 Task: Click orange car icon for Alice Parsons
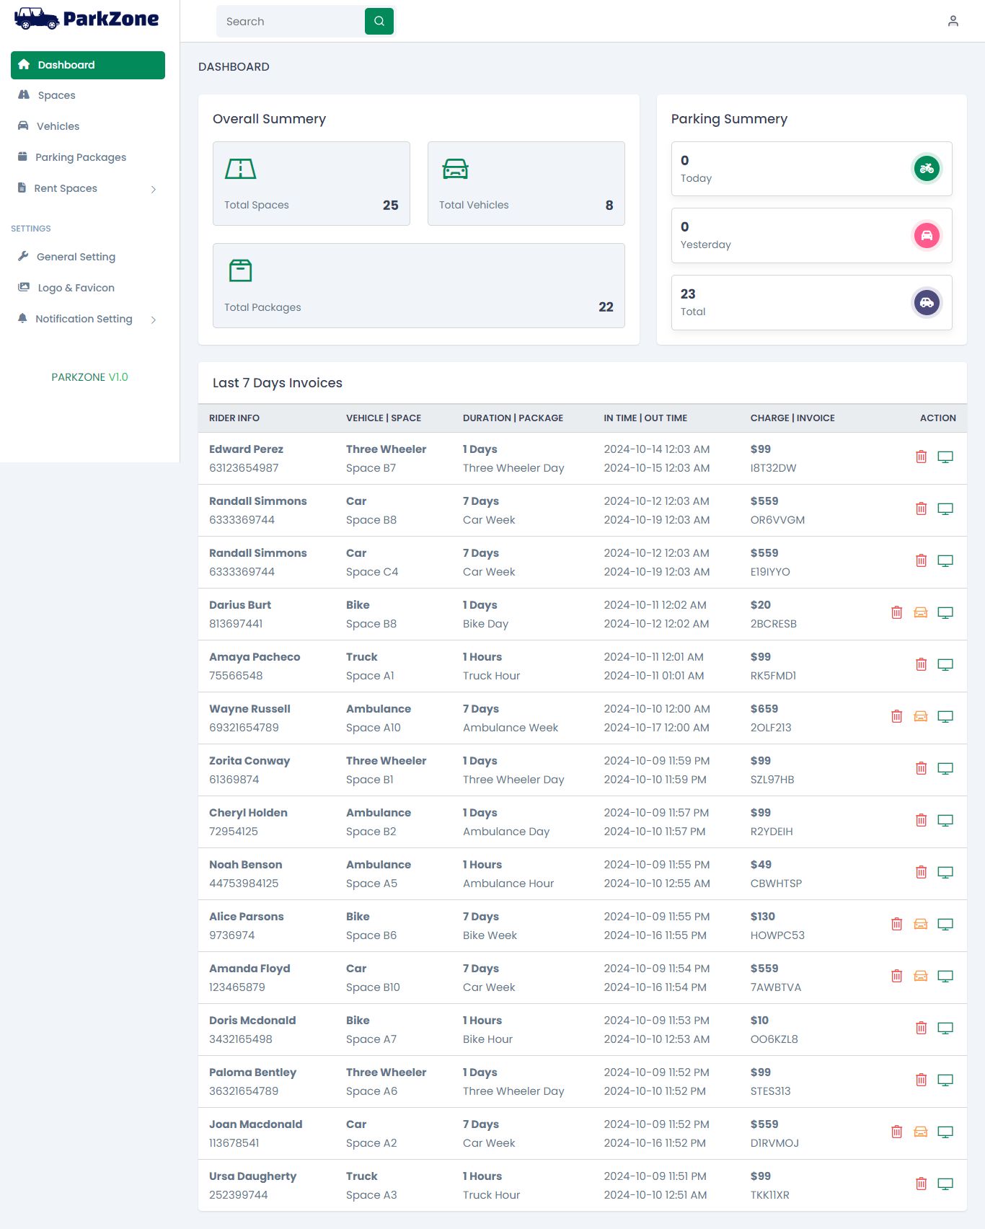coord(921,924)
